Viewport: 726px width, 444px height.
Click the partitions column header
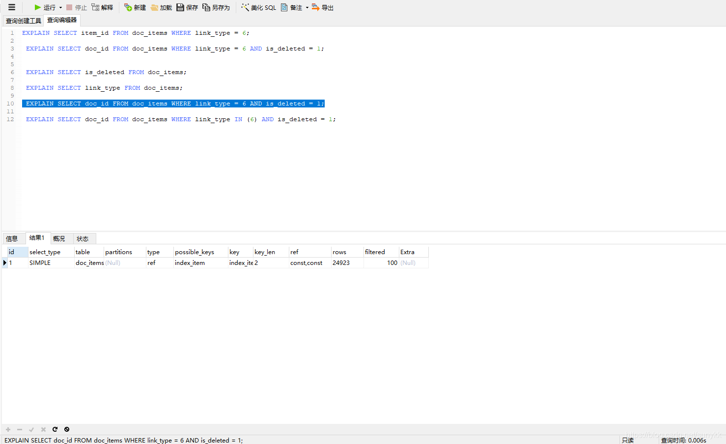(x=125, y=252)
